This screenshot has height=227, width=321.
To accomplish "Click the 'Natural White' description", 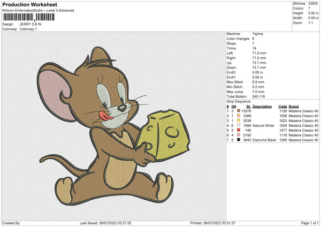I will pos(263,126).
